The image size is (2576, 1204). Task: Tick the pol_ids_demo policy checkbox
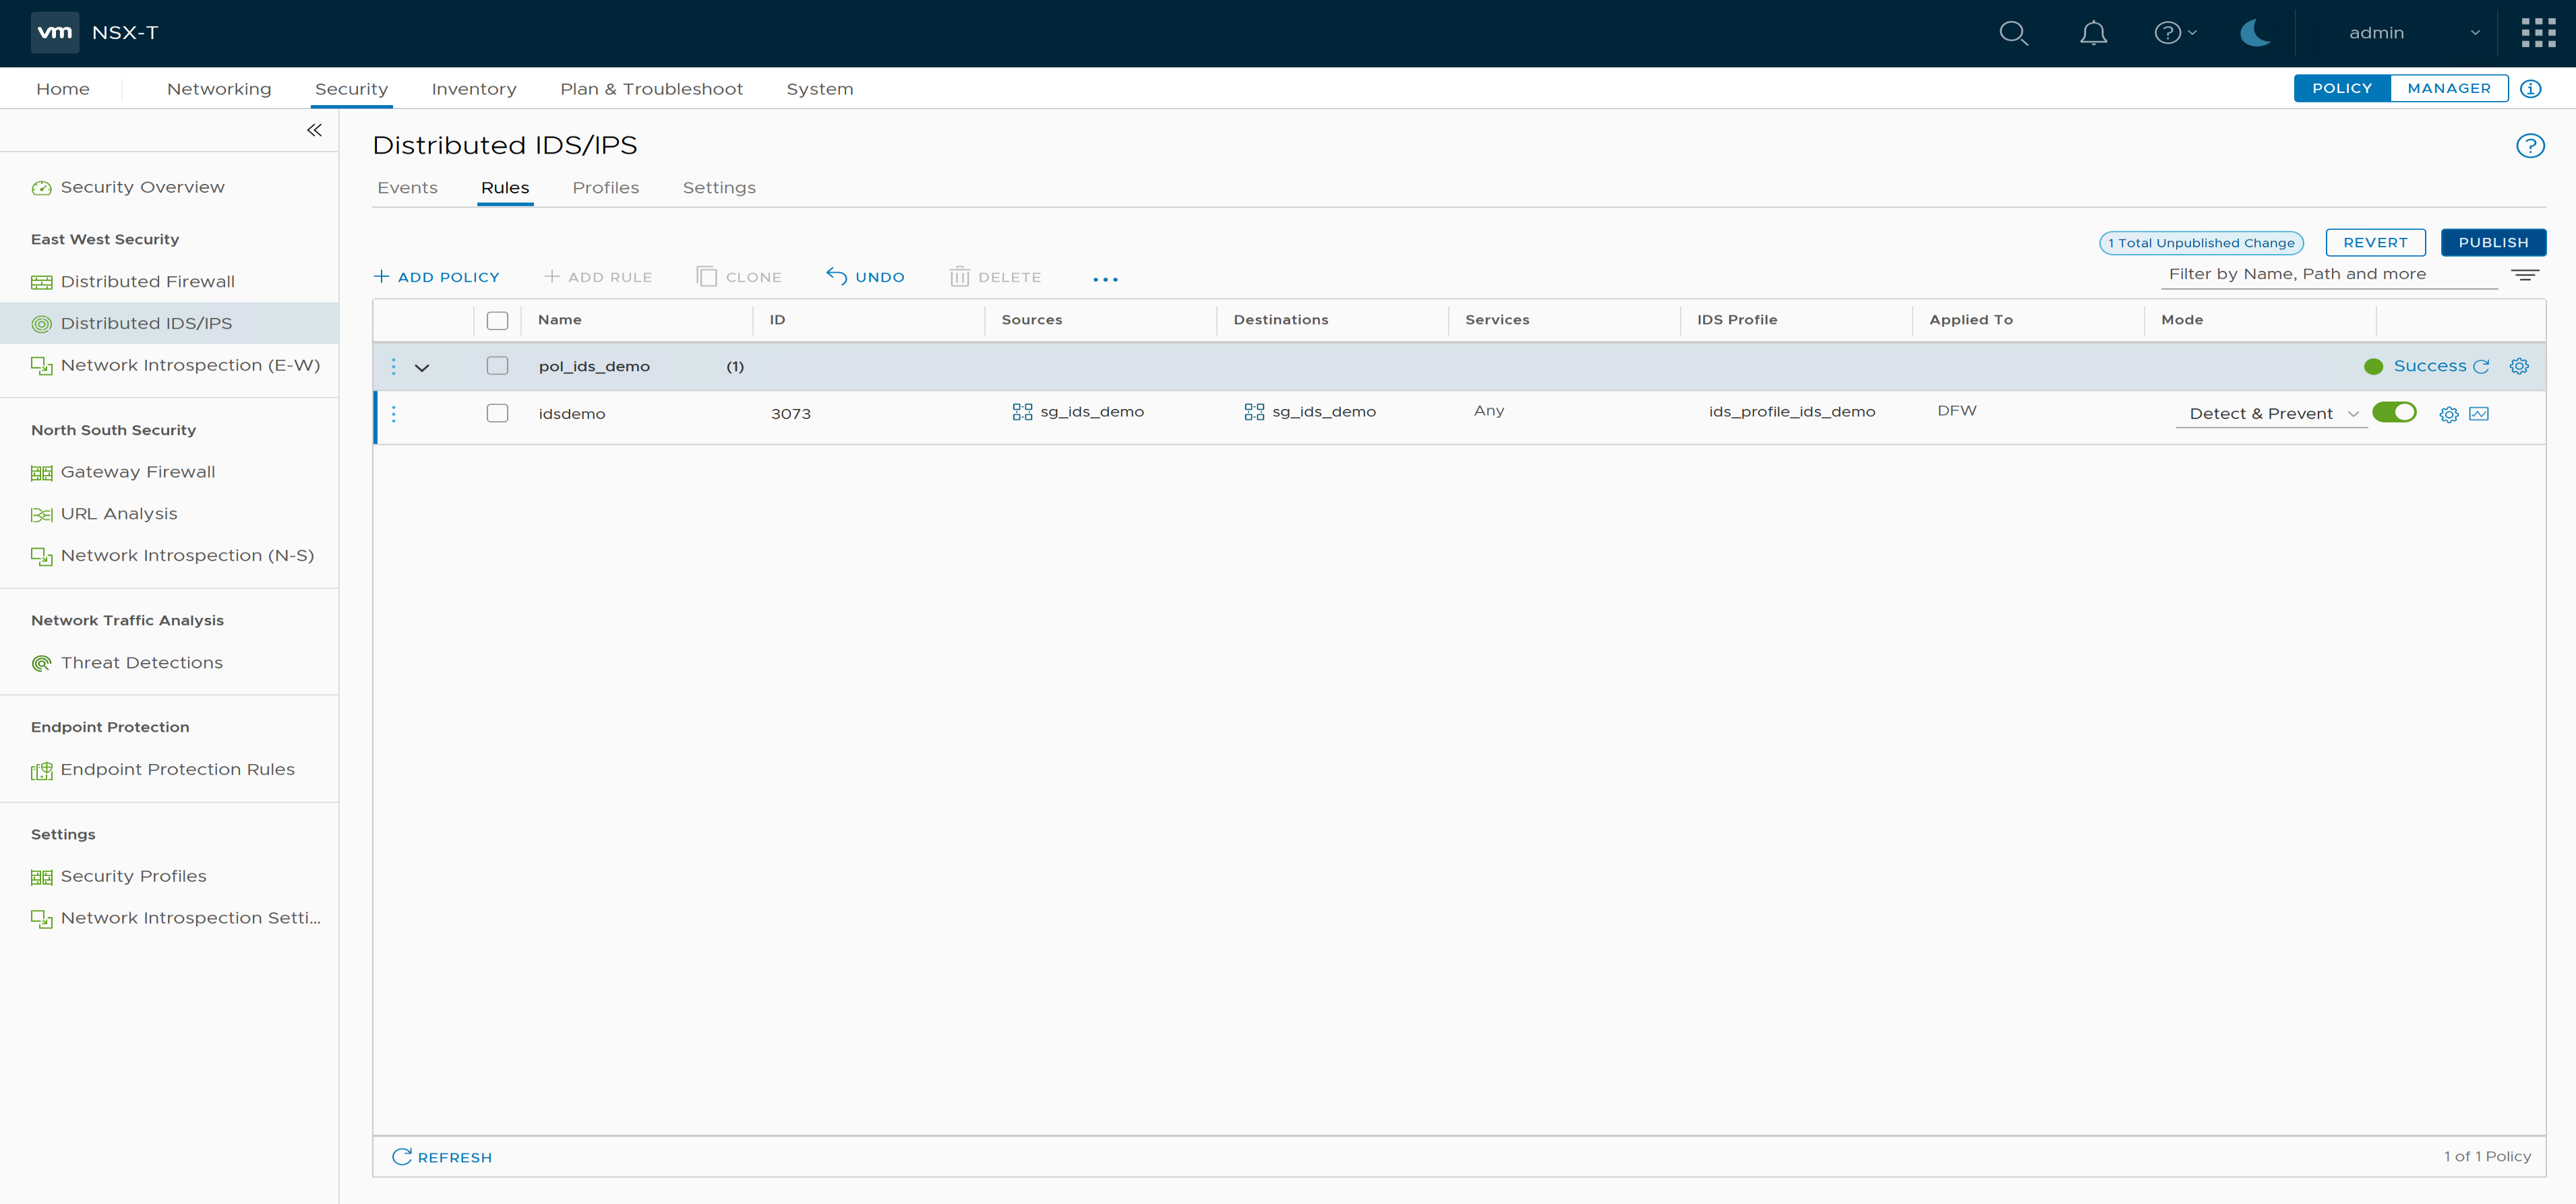point(497,367)
